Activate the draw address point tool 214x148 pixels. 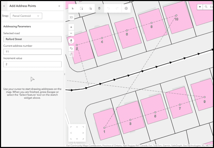[99, 8]
